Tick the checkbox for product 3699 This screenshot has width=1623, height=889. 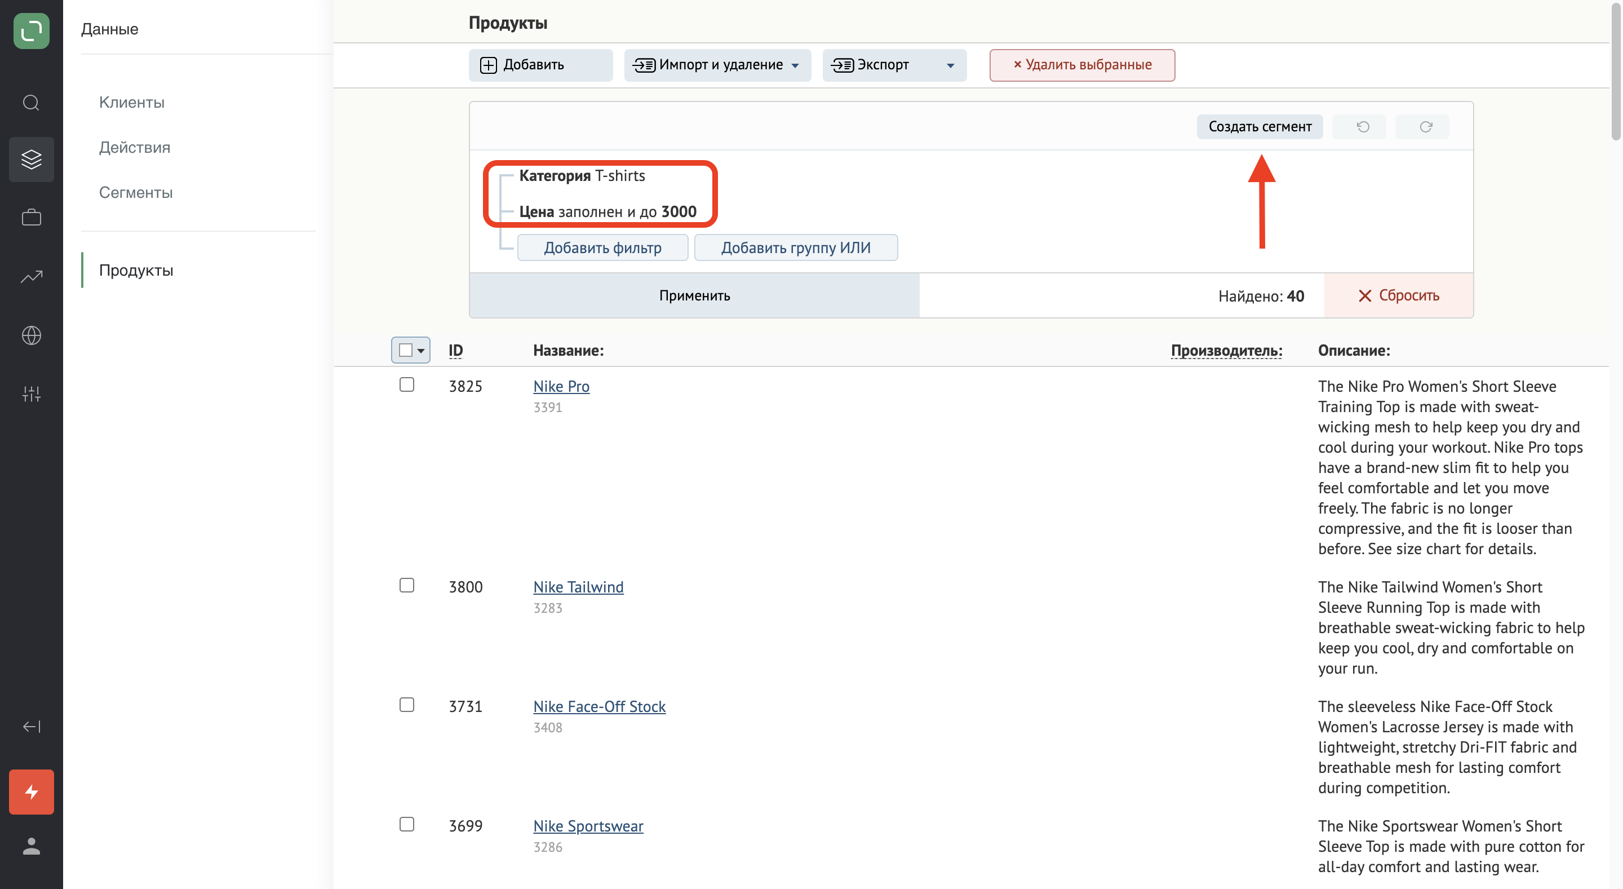point(407,824)
